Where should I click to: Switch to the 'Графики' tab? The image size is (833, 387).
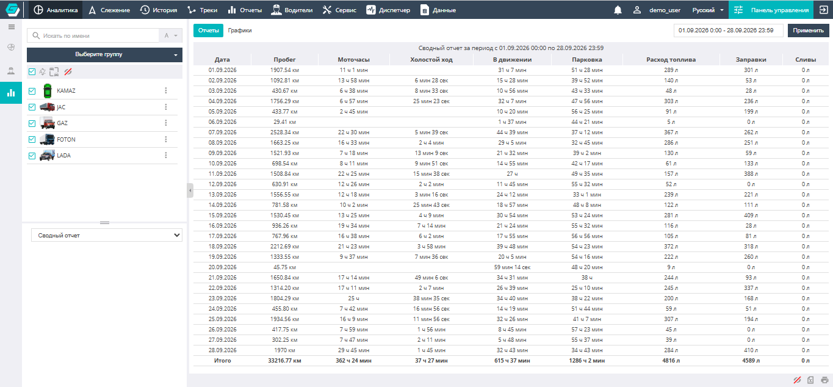pos(240,30)
